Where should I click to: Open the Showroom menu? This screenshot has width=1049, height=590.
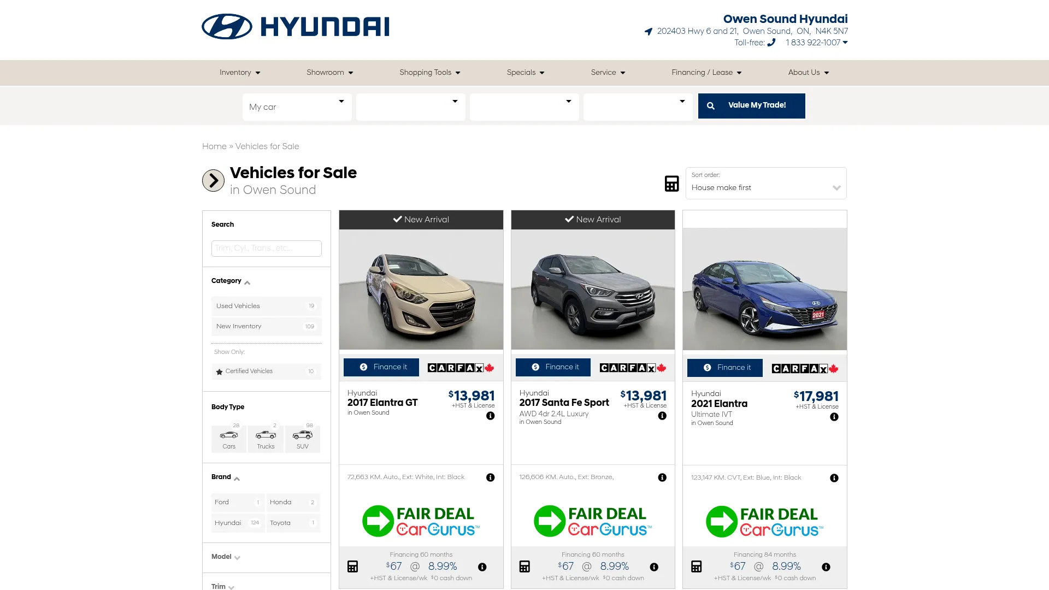pos(330,73)
